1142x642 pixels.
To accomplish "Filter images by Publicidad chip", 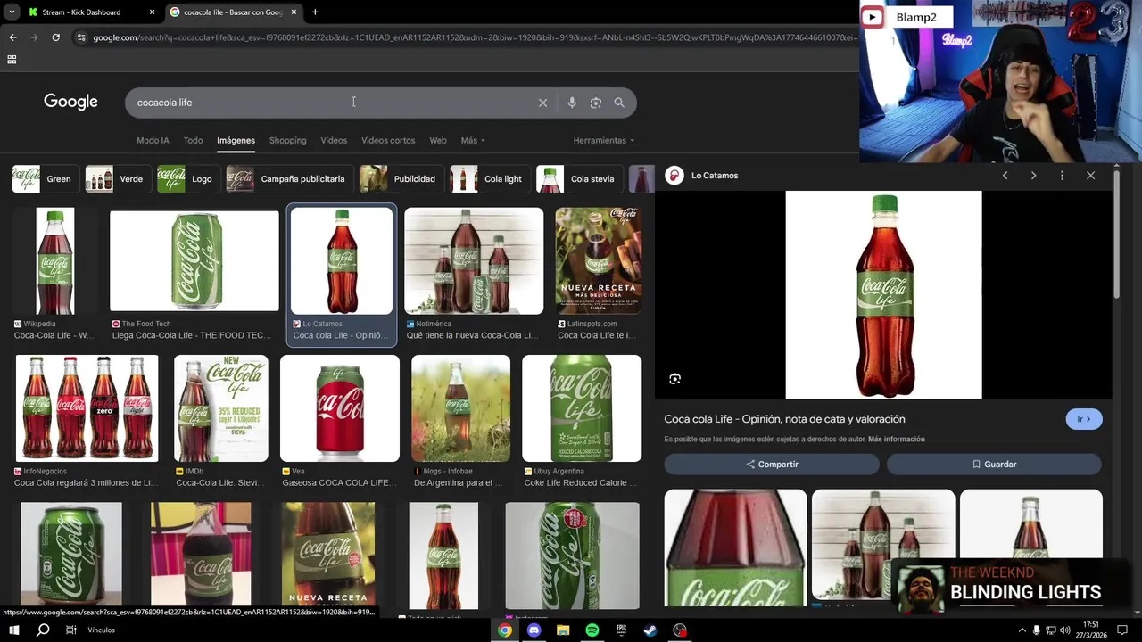I will [x=400, y=179].
